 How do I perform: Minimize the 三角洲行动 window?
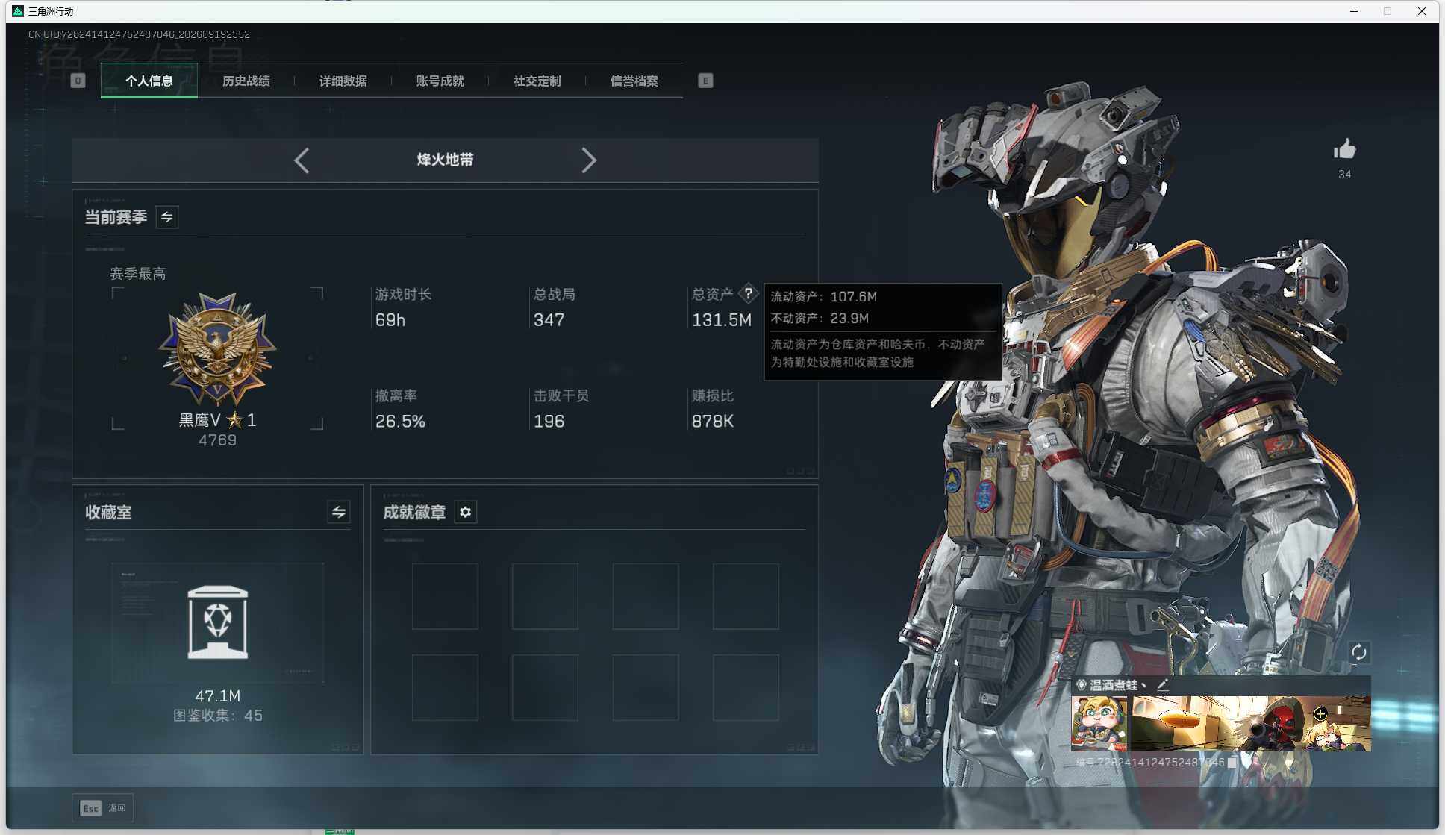pyautogui.click(x=1354, y=11)
